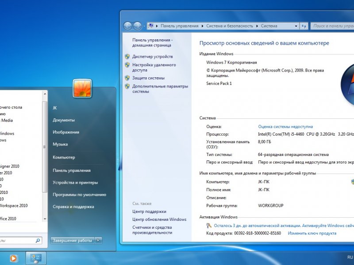Click the 8,00 ГБ memory value
The height and width of the screenshot is (265, 354).
(264, 142)
